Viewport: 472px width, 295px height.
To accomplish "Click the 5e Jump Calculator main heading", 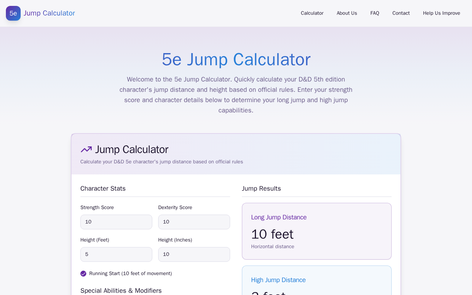I will click(236, 59).
